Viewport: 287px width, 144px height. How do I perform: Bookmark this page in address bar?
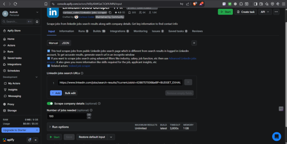(46, 4)
